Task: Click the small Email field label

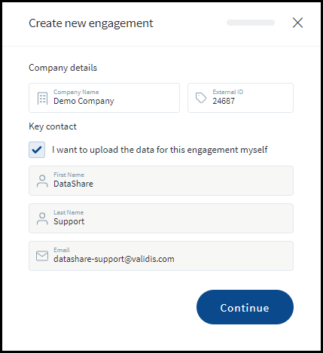Action: [x=62, y=250]
